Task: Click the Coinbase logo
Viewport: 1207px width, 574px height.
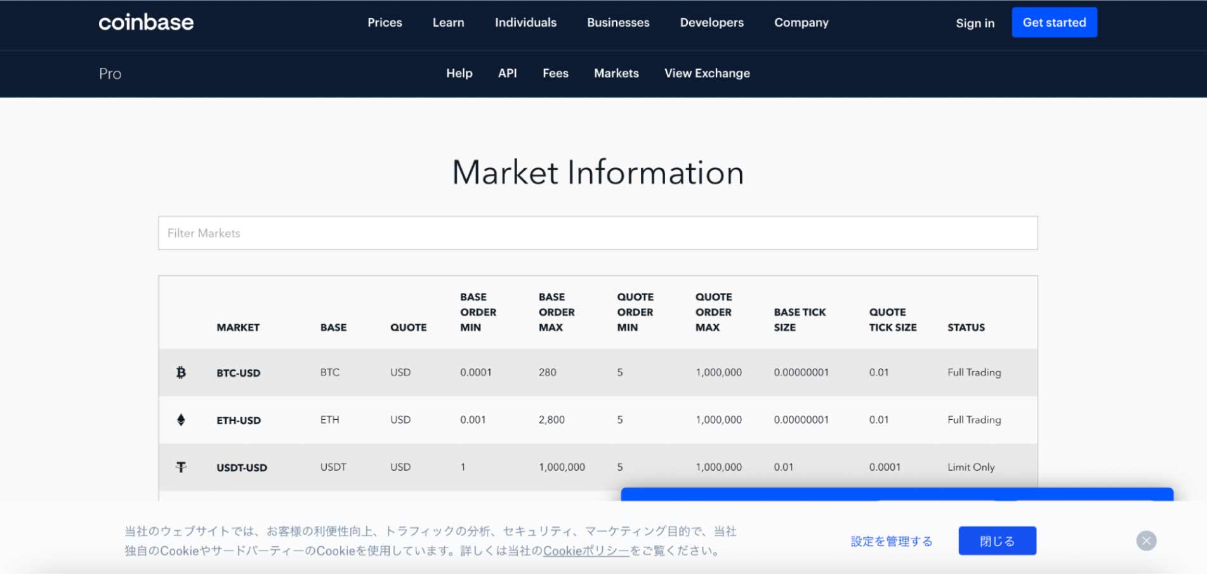Action: point(146,22)
